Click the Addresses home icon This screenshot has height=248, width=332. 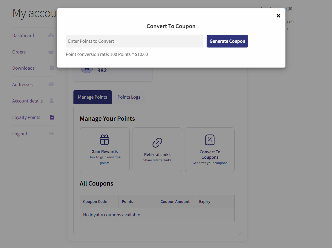coord(51,84)
